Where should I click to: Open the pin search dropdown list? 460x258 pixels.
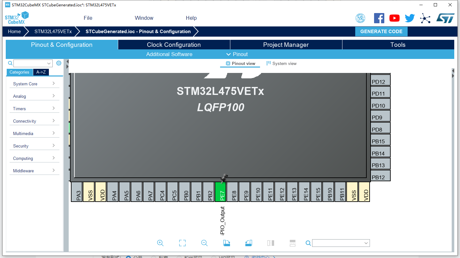(x=366, y=243)
